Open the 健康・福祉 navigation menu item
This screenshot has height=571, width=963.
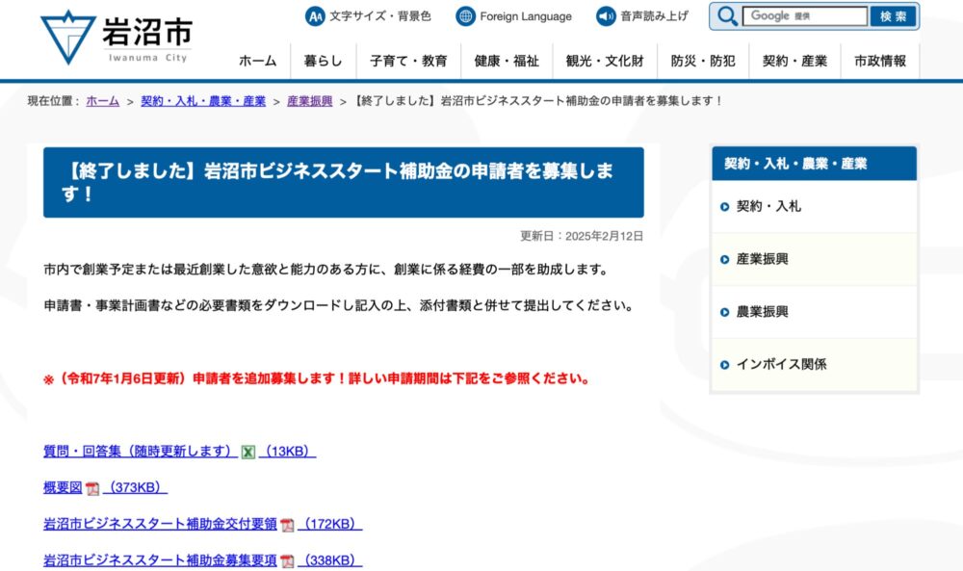point(507,61)
